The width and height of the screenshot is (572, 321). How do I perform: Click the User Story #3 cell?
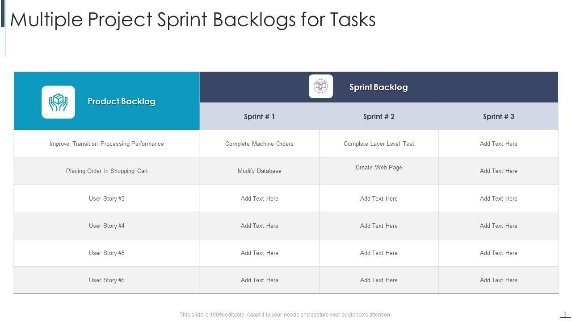pyautogui.click(x=107, y=199)
